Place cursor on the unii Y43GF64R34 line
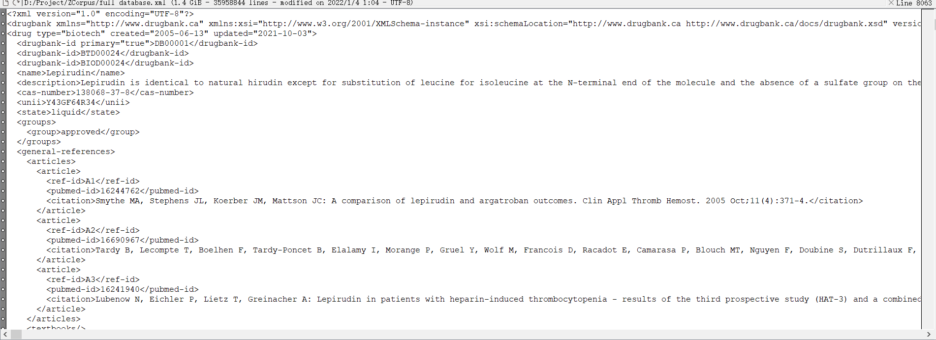The image size is (936, 340). (73, 102)
